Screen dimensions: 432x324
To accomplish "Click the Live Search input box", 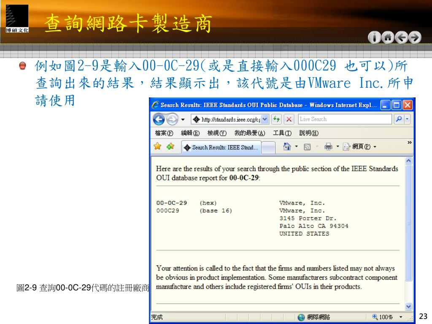I will (345, 119).
